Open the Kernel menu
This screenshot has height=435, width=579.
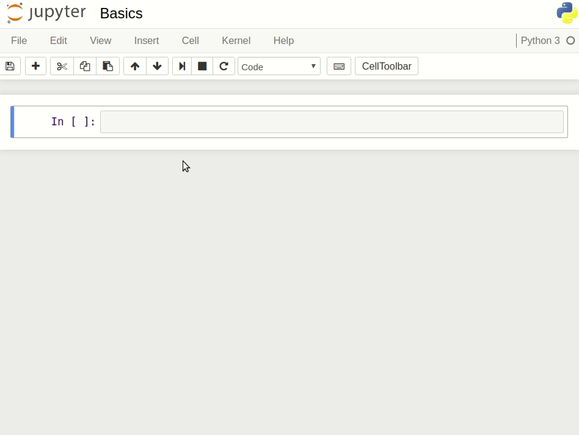[x=236, y=40]
